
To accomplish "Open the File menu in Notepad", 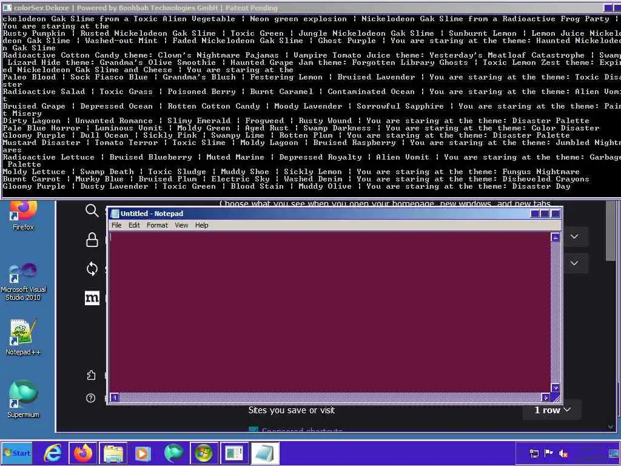I will 116,225.
